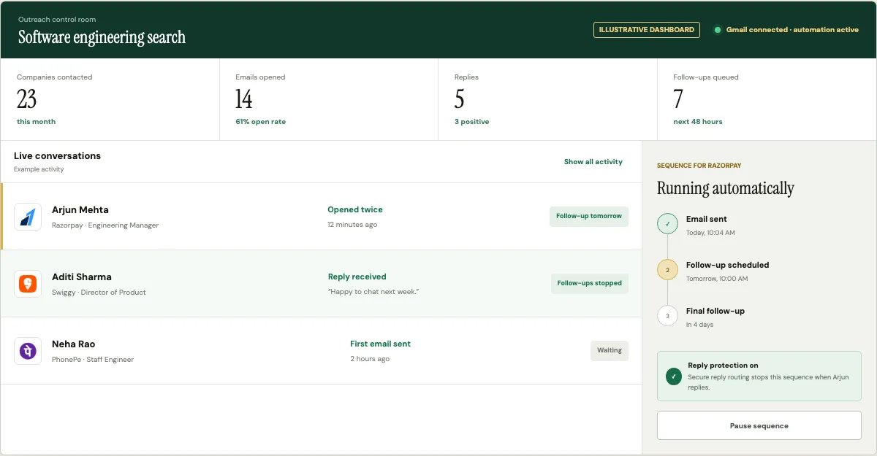Click the 61% open rate text
This screenshot has height=456, width=877.
260,122
